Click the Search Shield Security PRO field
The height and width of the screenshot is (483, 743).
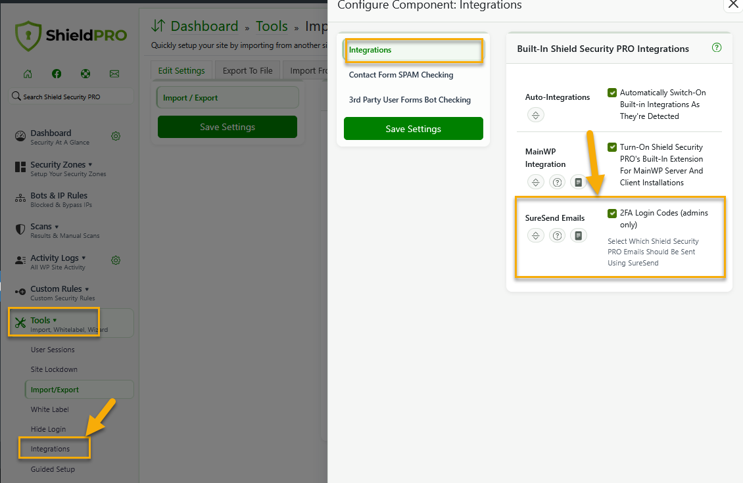coord(70,95)
